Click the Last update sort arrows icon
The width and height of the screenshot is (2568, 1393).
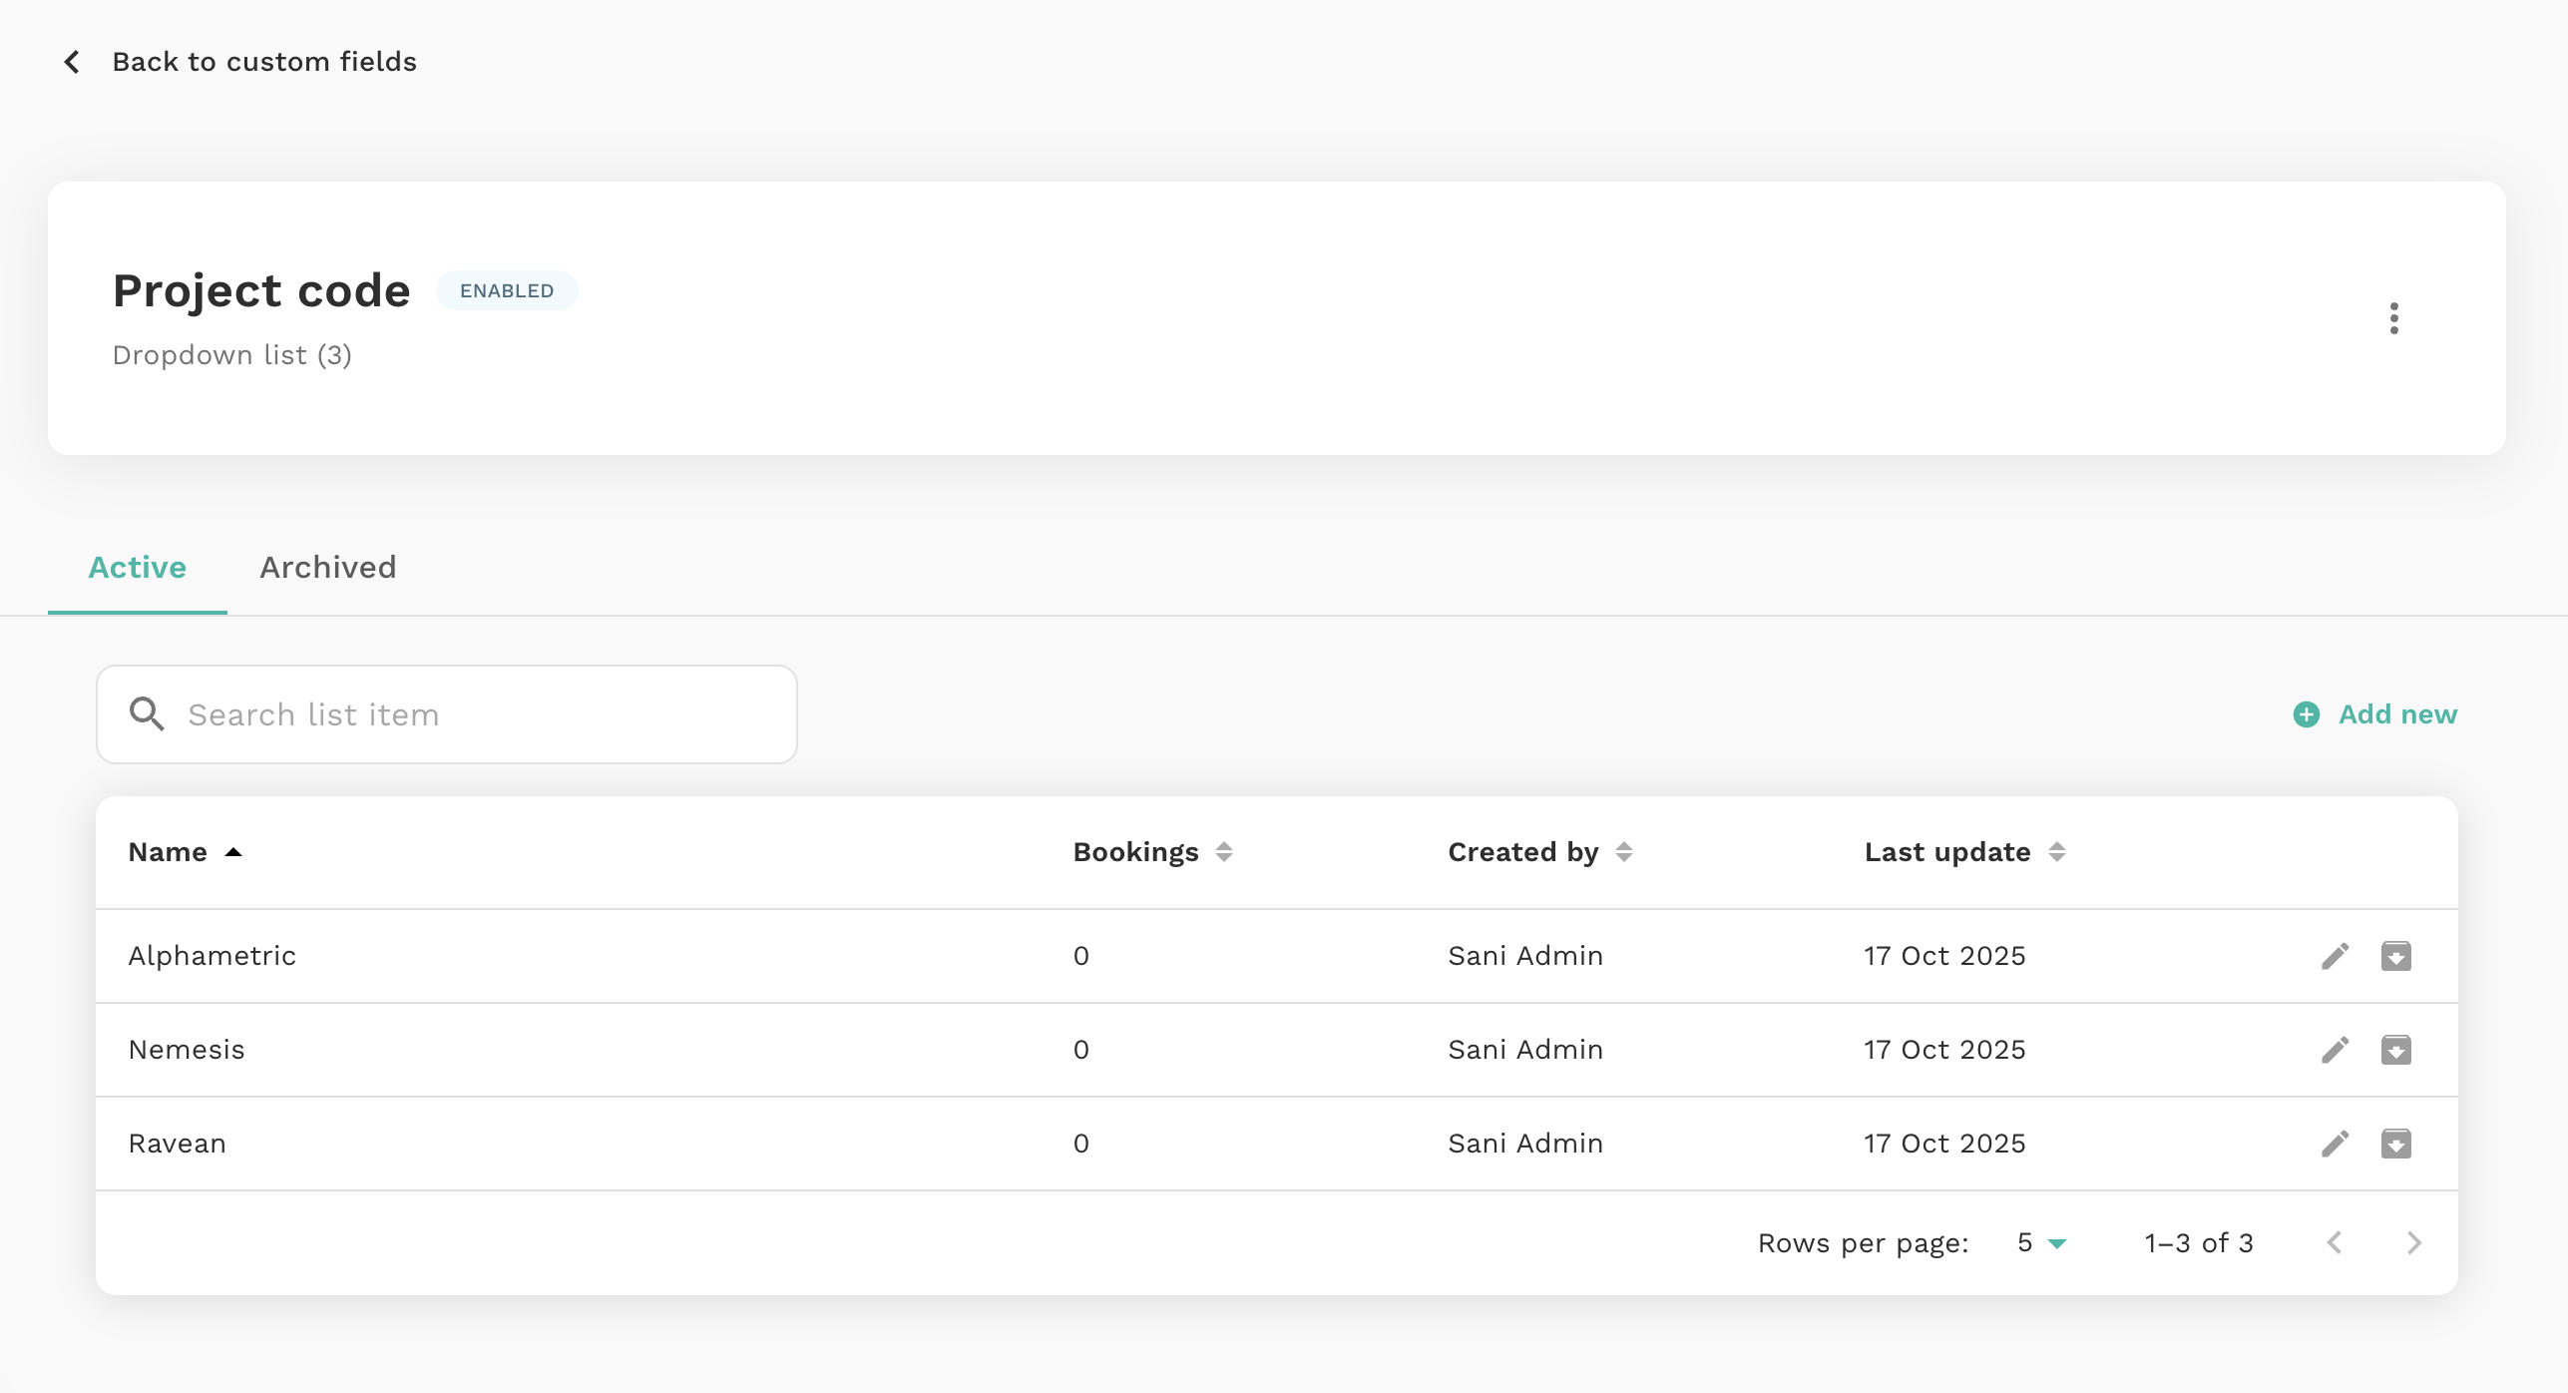click(x=2057, y=852)
